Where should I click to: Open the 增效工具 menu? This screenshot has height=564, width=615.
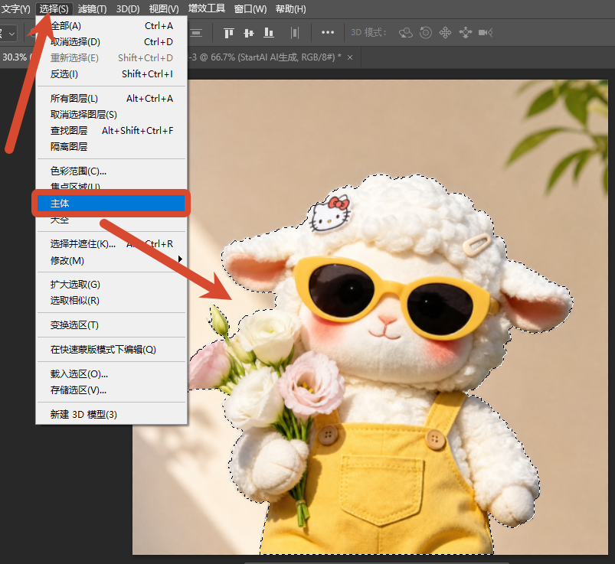(206, 8)
